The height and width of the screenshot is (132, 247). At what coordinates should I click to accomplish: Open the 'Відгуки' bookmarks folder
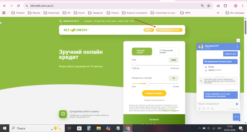34,13
